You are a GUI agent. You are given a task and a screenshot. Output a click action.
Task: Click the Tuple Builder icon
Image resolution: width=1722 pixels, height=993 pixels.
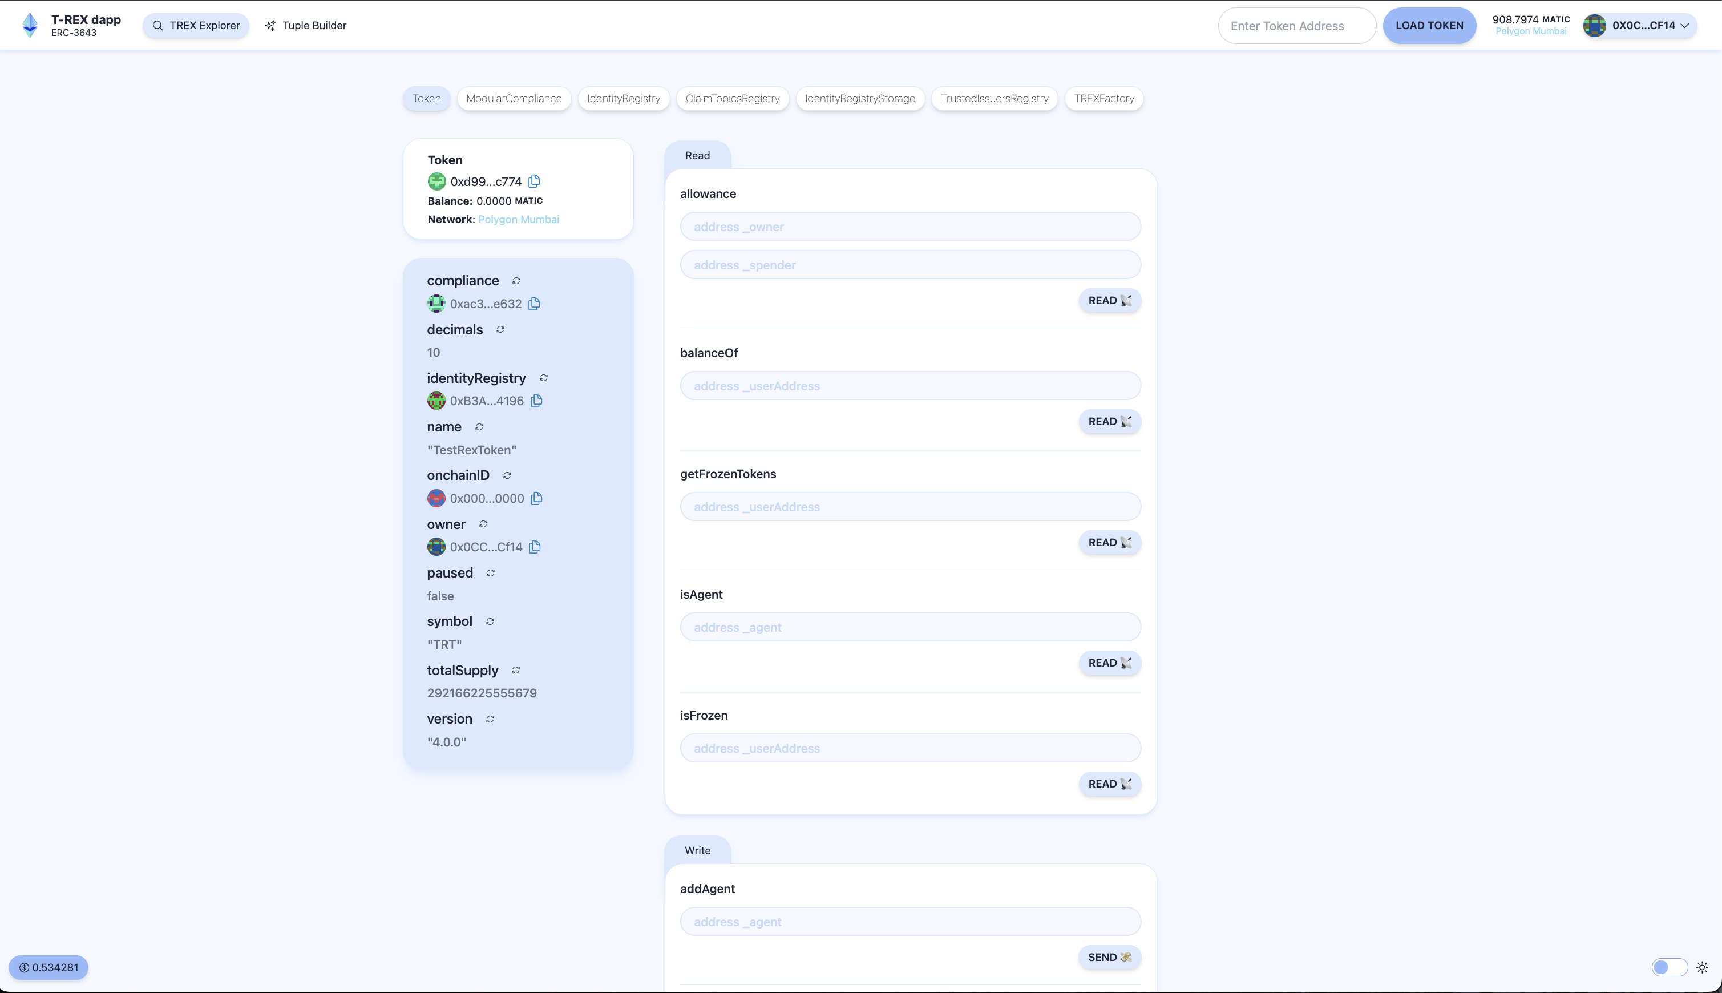tap(269, 25)
